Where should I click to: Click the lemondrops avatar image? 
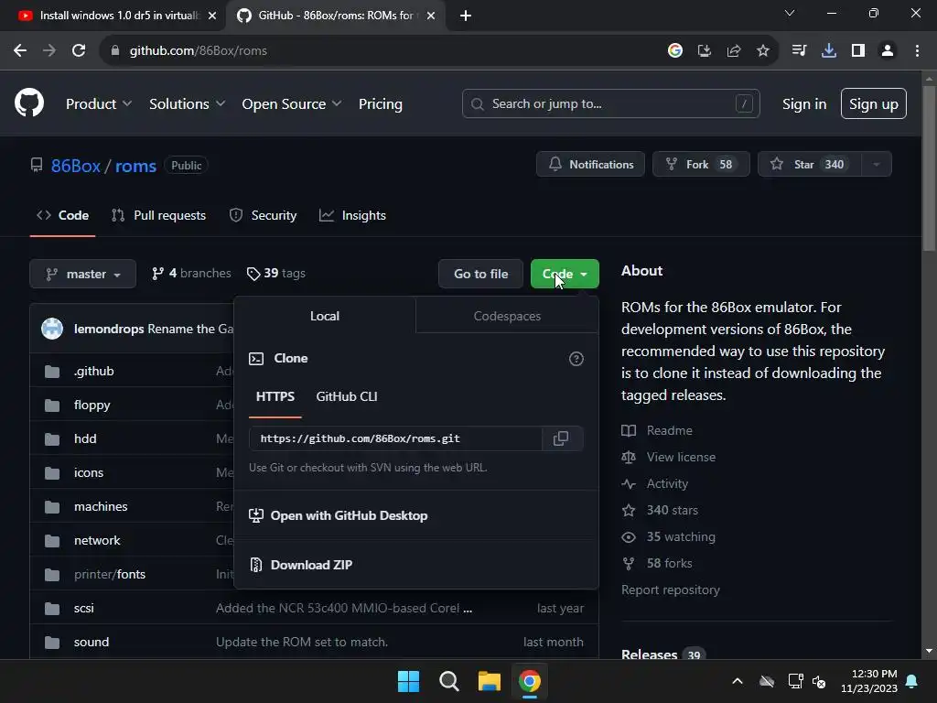coord(52,329)
